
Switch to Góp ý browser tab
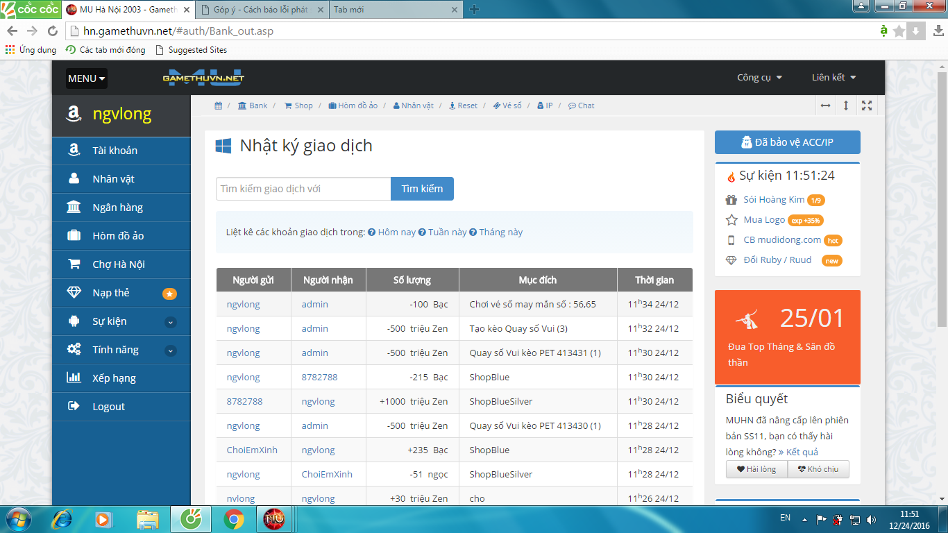[x=262, y=10]
